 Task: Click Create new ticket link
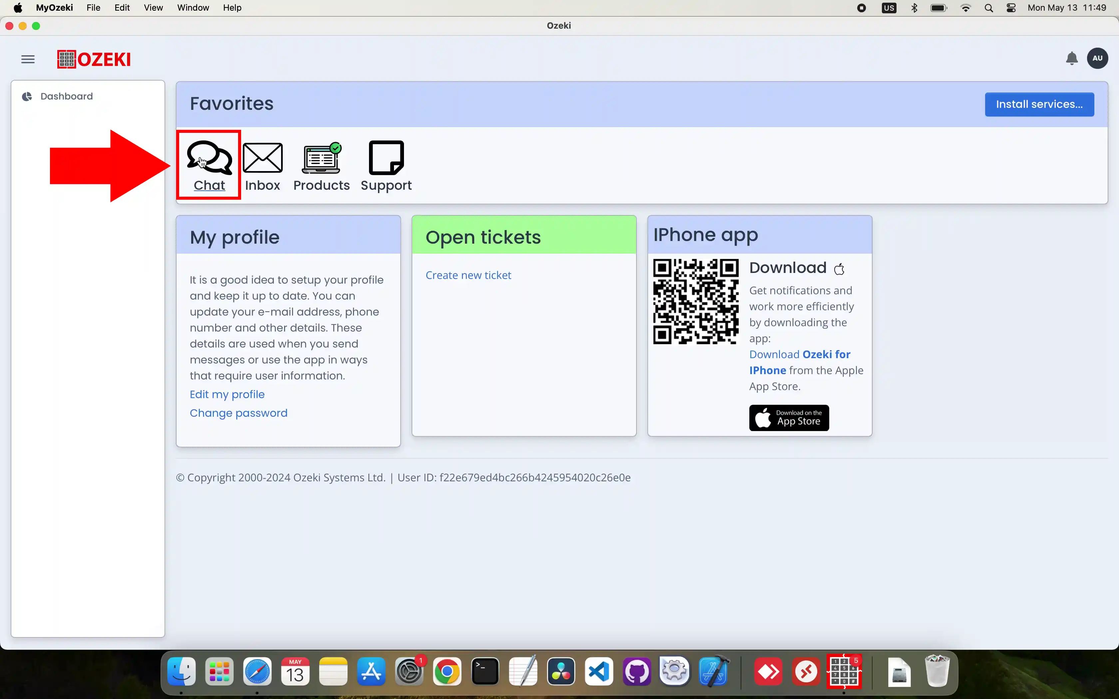point(468,275)
